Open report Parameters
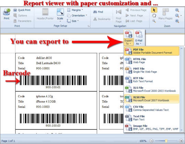Image resolution: width=185 pixels, height=144 pixels. (22, 21)
